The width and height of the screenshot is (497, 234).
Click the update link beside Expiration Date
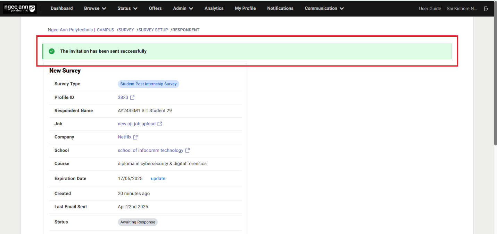click(158, 178)
